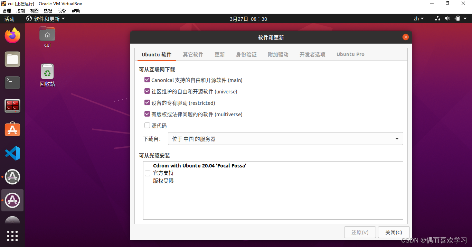This screenshot has width=472, height=247.
Task: Switch to the 开发者选项 tab
Action: pos(312,54)
